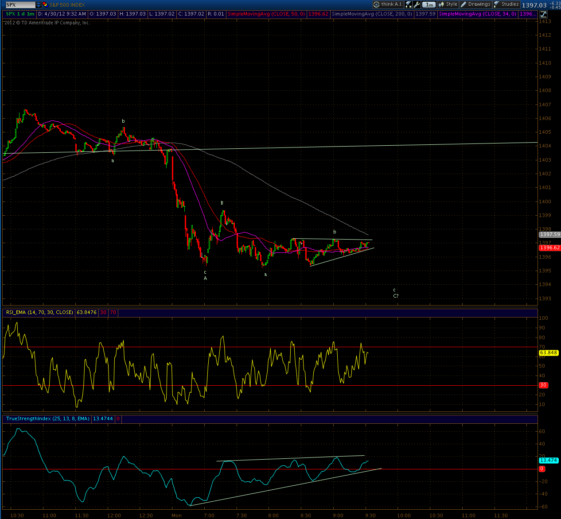Click the R: 0.01 range value
561x519 pixels.
[x=216, y=14]
